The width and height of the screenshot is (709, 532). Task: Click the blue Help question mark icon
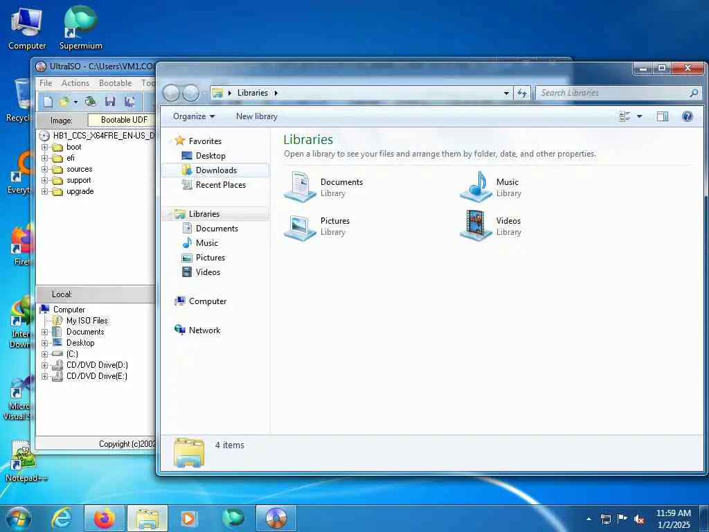click(688, 116)
